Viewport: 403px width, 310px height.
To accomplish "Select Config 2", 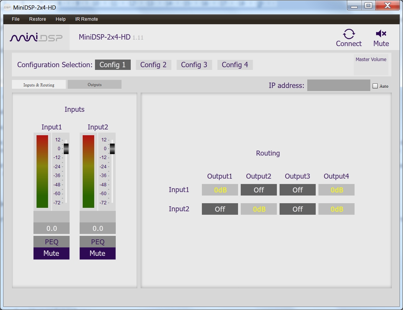I will click(x=153, y=65).
